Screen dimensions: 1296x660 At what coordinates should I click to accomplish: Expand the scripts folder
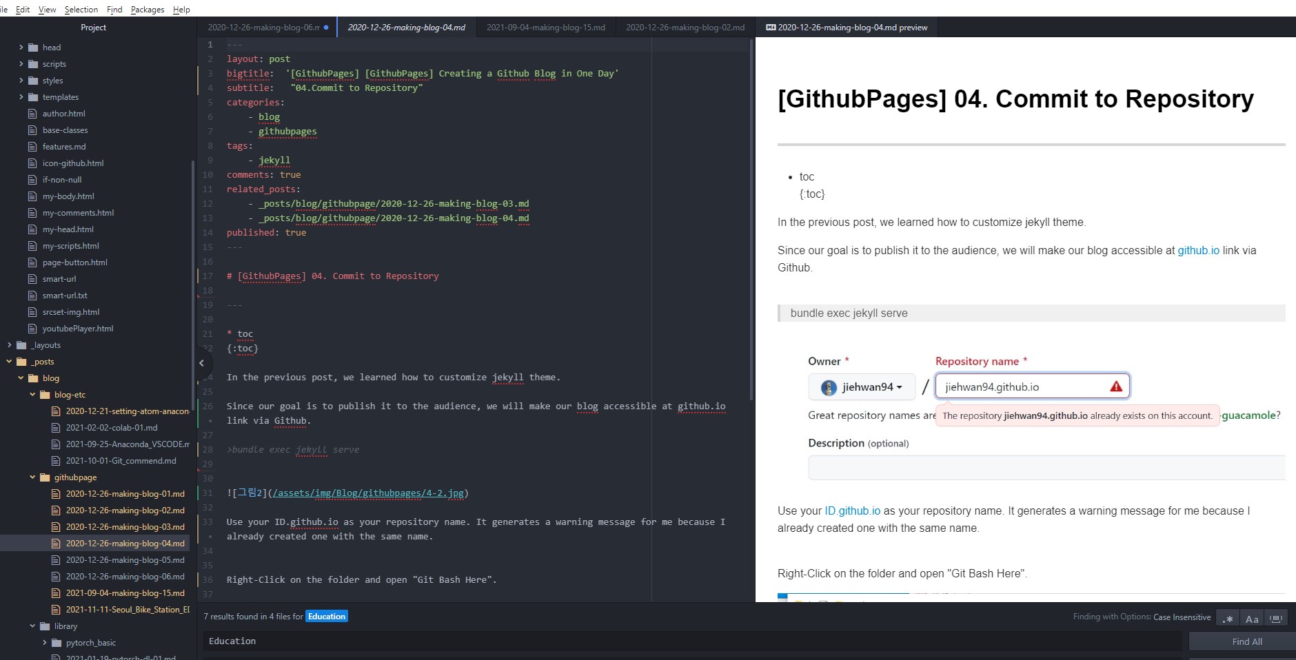click(x=21, y=64)
